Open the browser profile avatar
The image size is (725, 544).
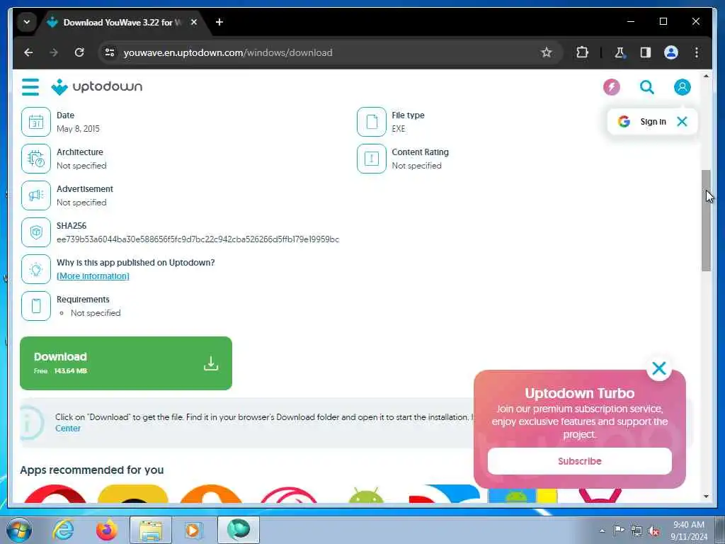pyautogui.click(x=671, y=52)
